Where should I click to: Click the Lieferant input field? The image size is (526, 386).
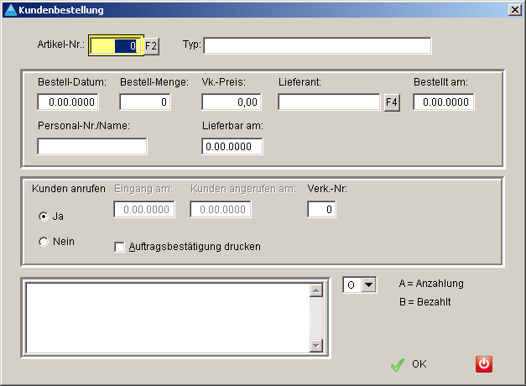329,102
